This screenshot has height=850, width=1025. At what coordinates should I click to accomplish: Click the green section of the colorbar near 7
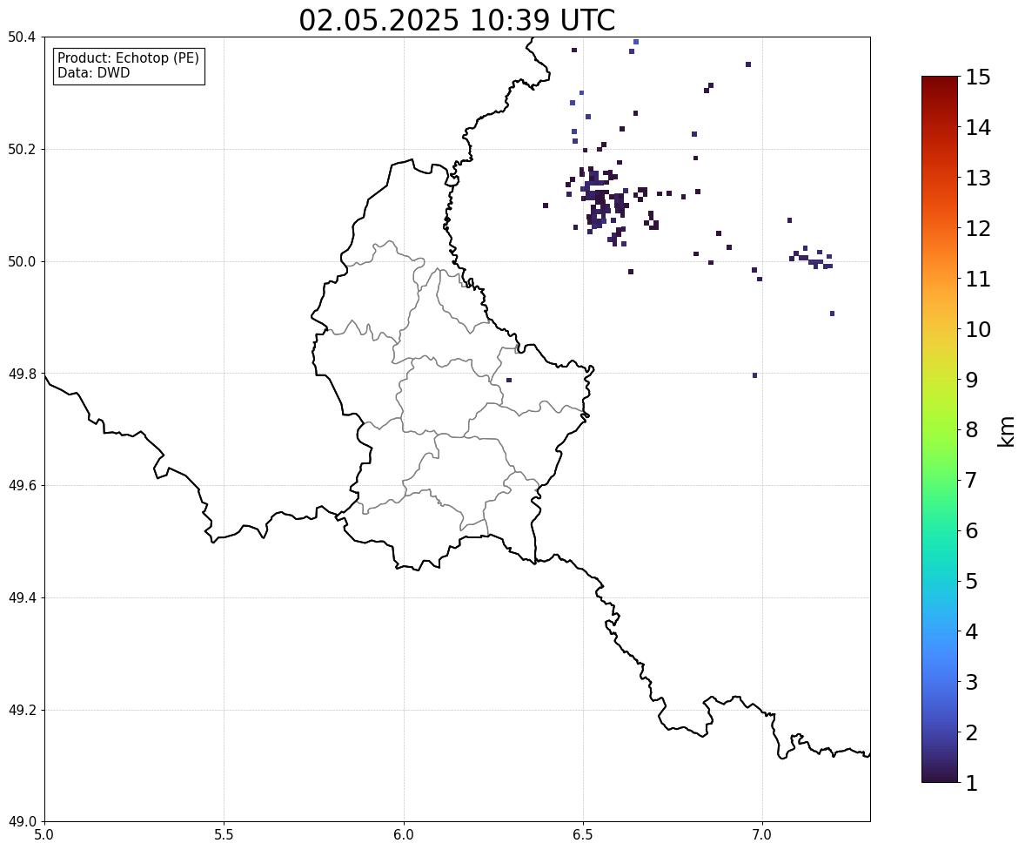[x=940, y=480]
